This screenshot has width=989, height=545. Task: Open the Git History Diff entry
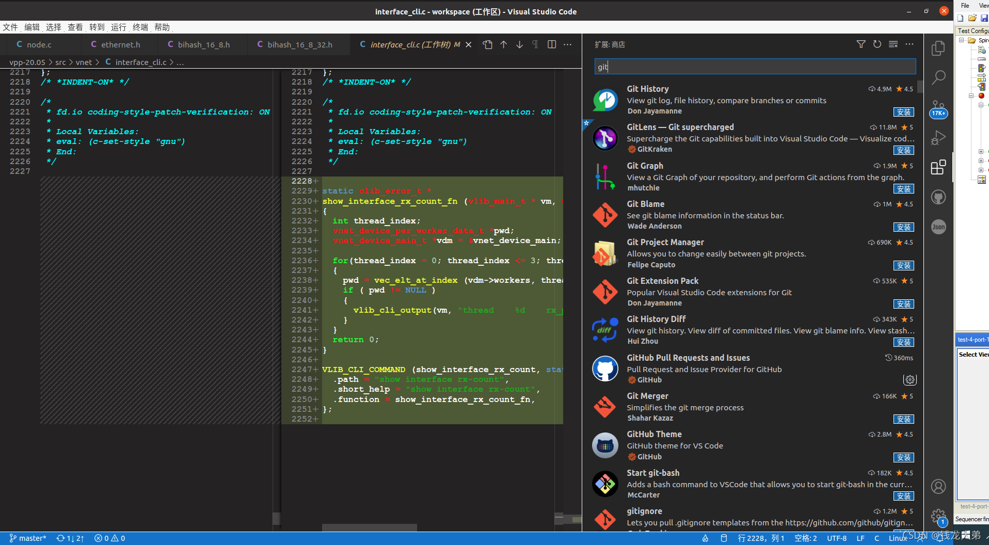(754, 330)
